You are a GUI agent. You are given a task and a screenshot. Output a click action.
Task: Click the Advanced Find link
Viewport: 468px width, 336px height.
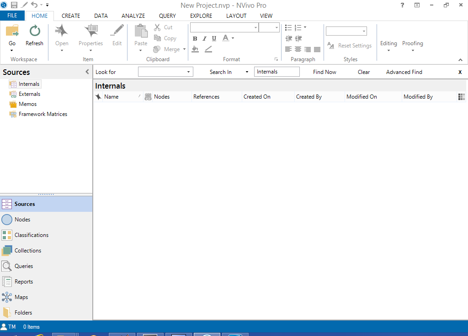pyautogui.click(x=404, y=72)
